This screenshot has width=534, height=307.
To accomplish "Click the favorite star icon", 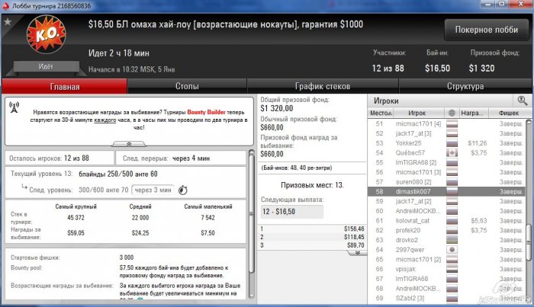I will coord(8,22).
